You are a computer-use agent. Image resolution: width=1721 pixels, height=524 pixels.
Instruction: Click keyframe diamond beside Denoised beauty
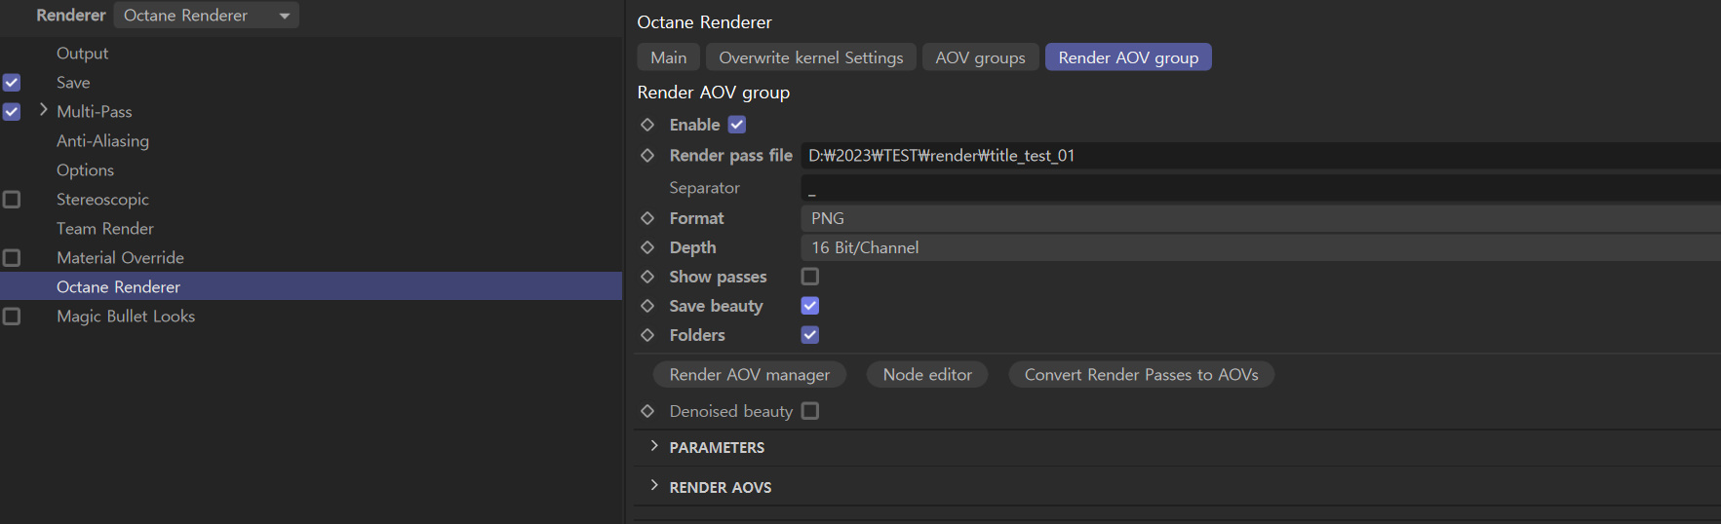[x=647, y=411]
